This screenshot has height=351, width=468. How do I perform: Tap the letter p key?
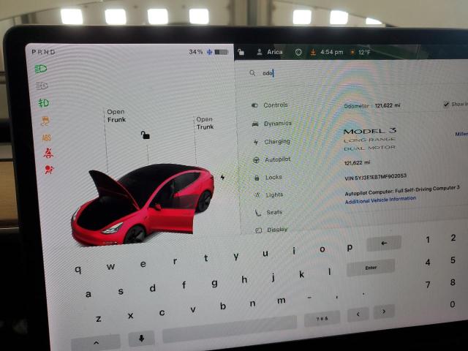click(350, 247)
